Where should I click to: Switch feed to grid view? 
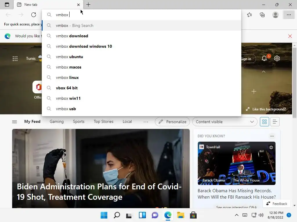pyautogui.click(x=265, y=122)
